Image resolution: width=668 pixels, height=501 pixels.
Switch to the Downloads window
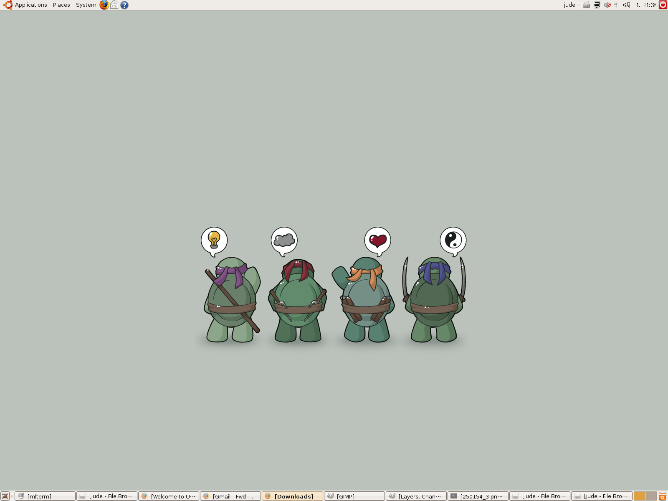click(x=292, y=496)
